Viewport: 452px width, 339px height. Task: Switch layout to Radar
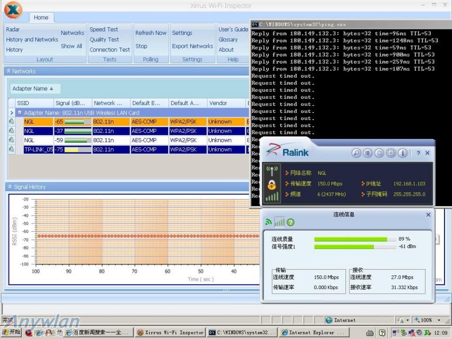pyautogui.click(x=13, y=29)
